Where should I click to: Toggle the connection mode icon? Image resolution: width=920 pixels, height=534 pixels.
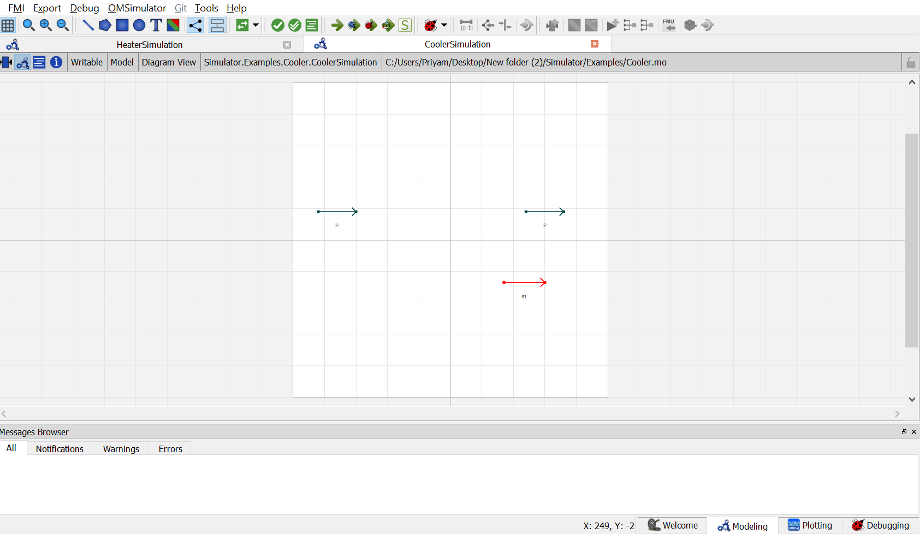(x=195, y=25)
